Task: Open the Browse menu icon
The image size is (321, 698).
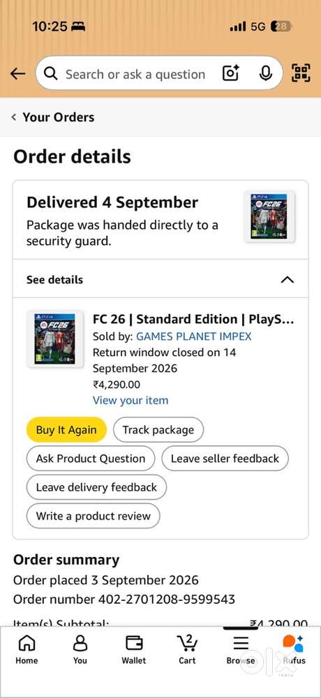Action: (241, 649)
